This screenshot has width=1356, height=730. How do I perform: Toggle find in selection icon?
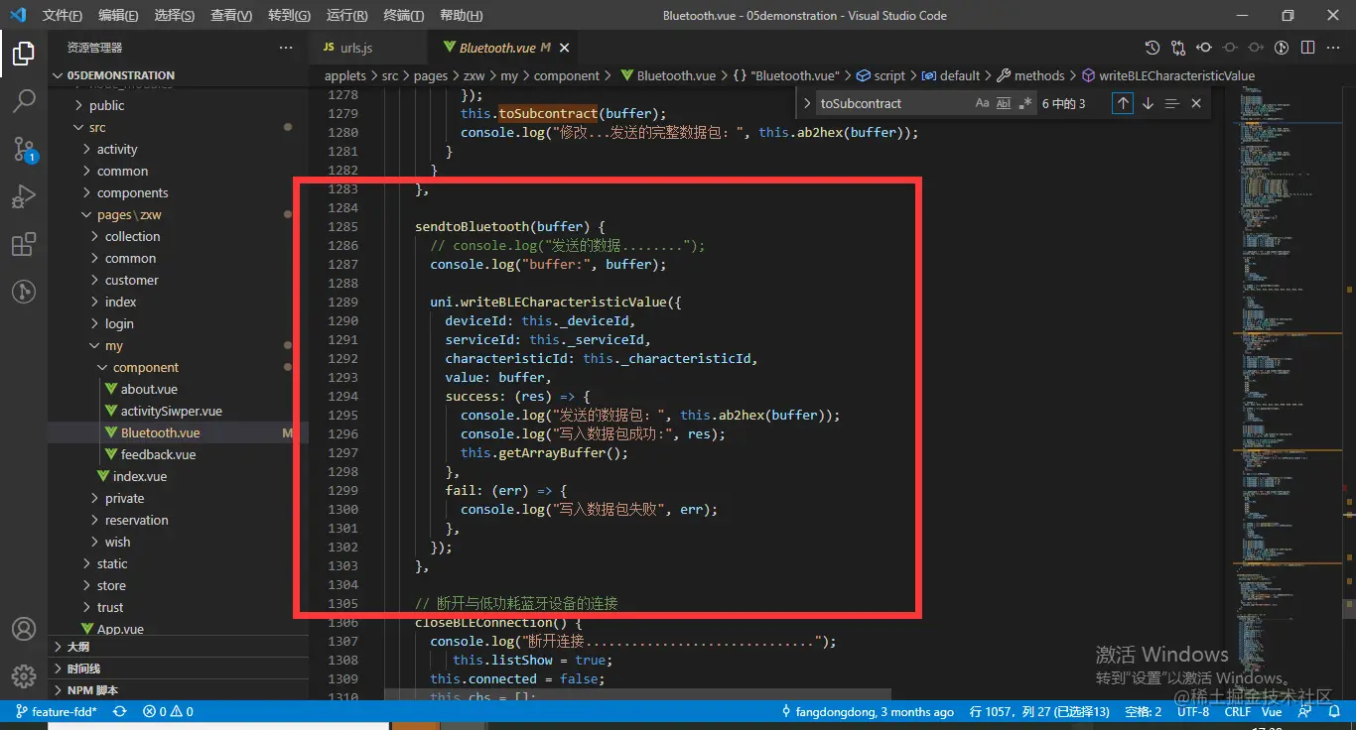coord(1171,103)
